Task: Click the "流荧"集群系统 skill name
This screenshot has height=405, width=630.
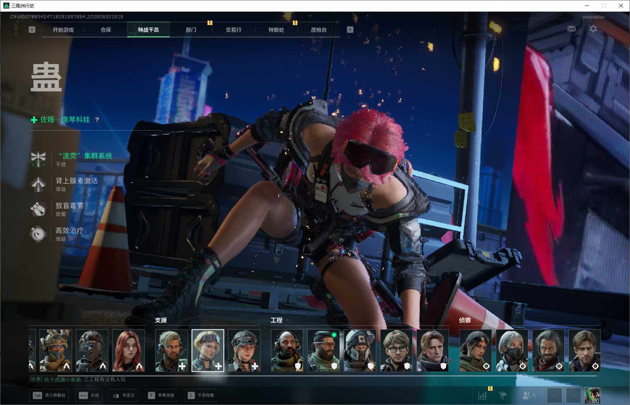Action: click(85, 156)
